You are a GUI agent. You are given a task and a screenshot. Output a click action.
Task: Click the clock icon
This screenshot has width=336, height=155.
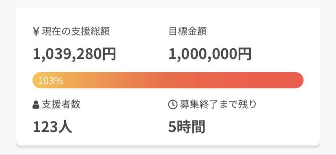(x=173, y=105)
